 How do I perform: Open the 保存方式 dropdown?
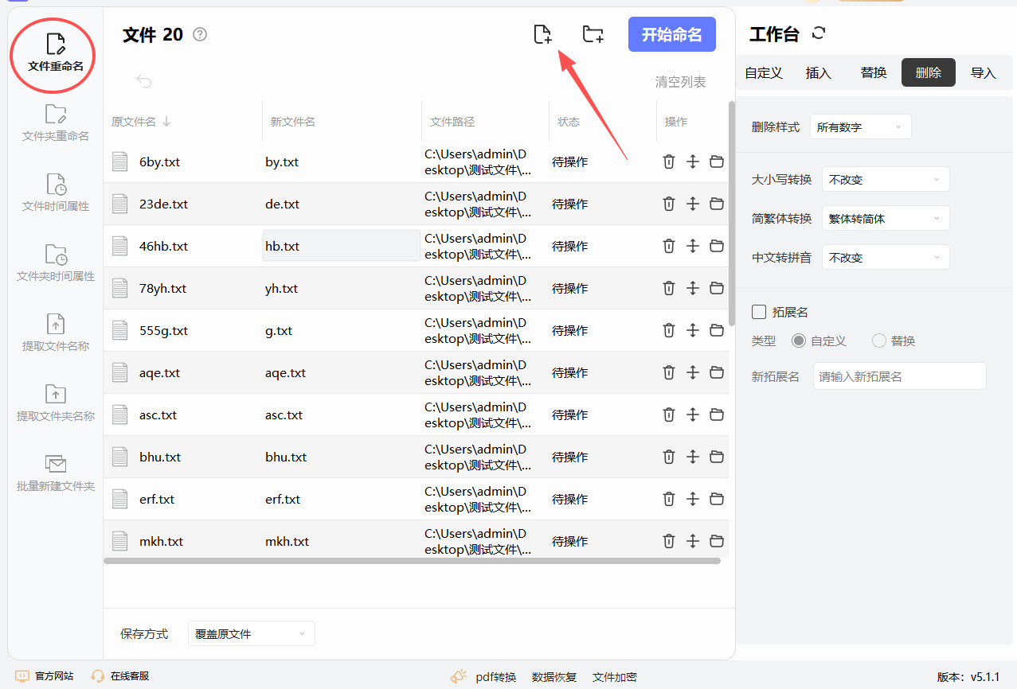pyautogui.click(x=251, y=633)
